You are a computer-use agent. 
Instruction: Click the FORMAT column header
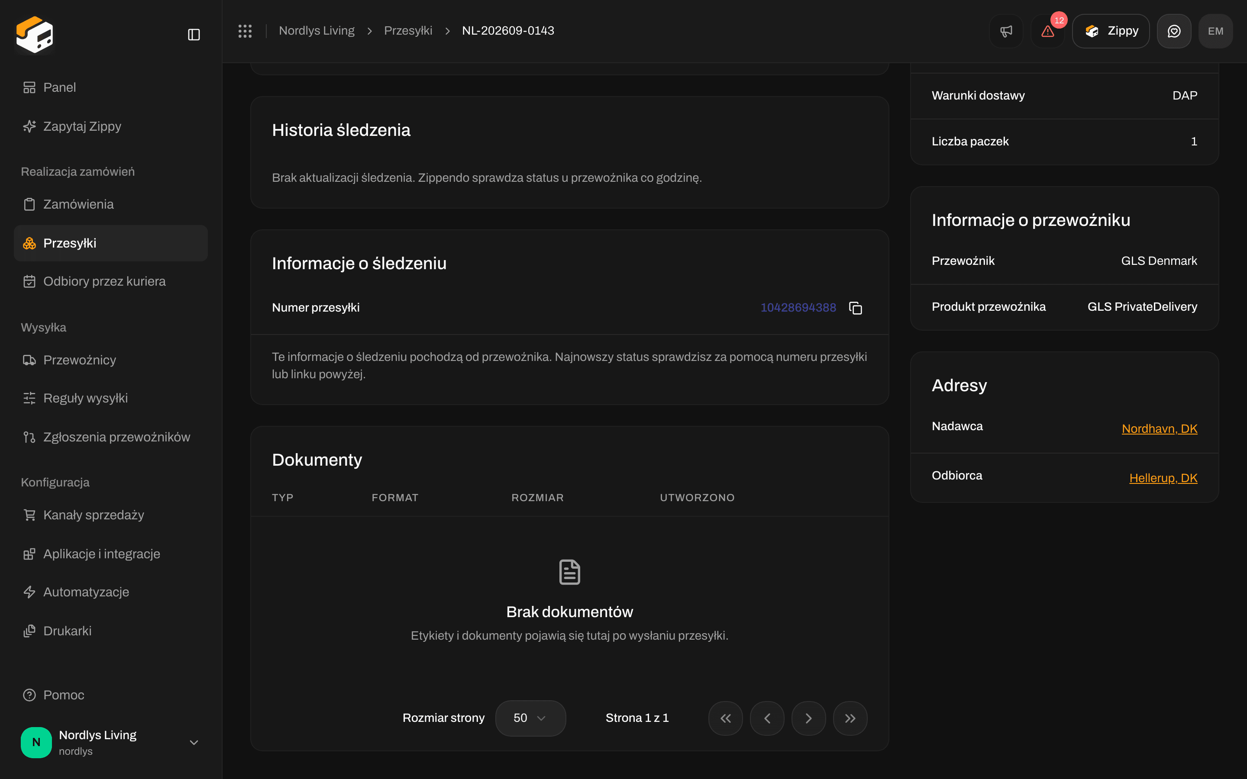tap(395, 498)
